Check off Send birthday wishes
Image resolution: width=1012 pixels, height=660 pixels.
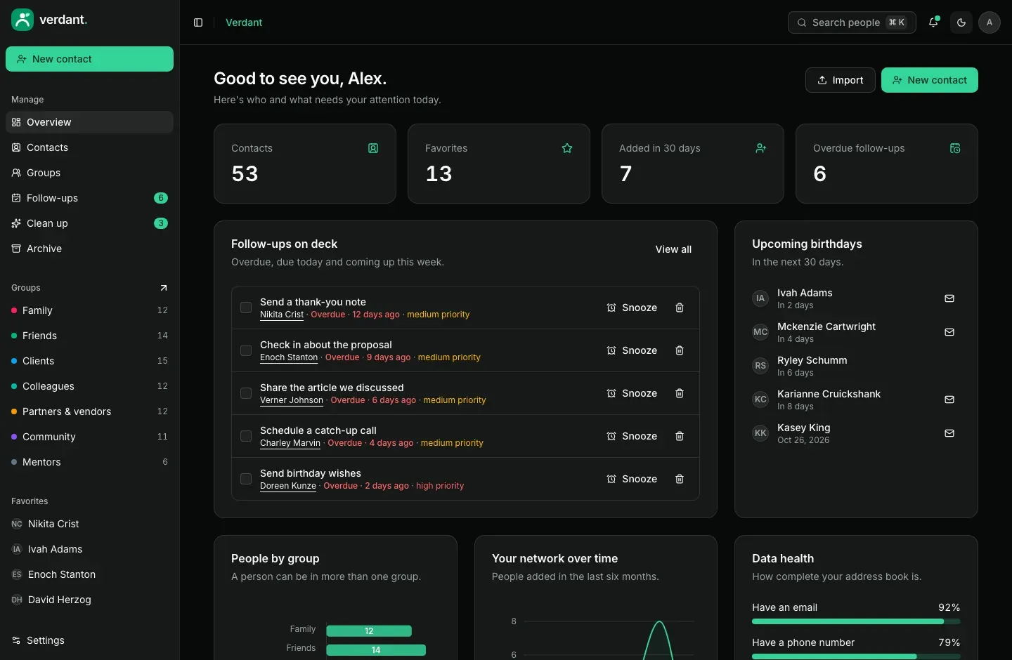pyautogui.click(x=246, y=479)
